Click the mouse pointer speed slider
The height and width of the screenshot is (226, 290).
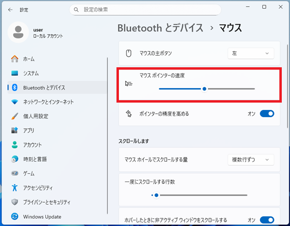coord(205,89)
